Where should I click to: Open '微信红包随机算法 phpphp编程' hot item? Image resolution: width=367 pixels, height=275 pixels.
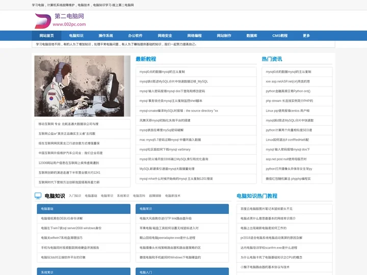point(297,179)
